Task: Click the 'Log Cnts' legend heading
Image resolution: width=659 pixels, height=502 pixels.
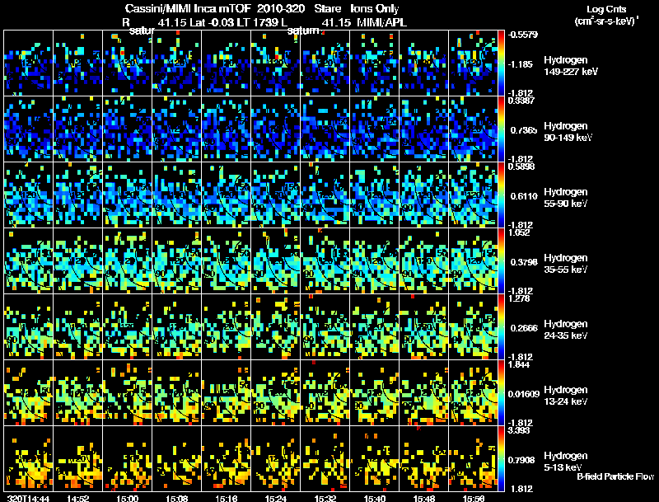Action: coord(606,9)
